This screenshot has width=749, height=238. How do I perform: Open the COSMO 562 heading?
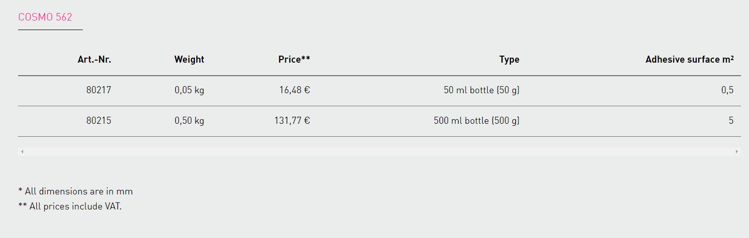(x=45, y=17)
